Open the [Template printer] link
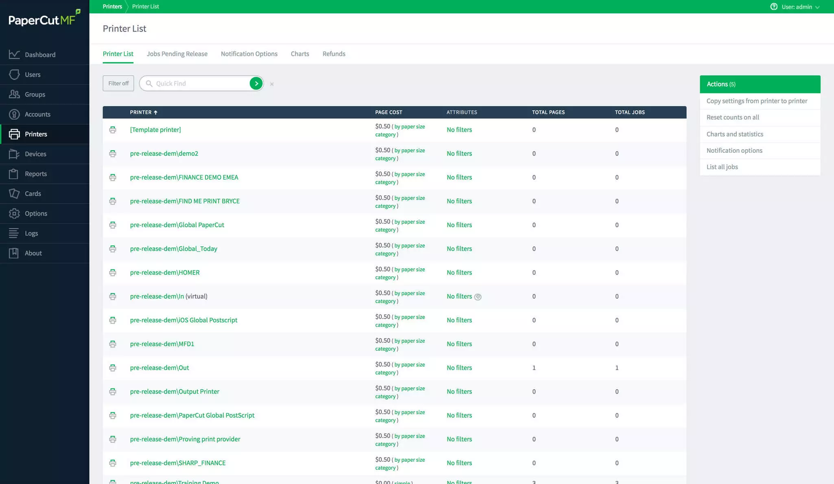The width and height of the screenshot is (834, 484). coord(155,130)
